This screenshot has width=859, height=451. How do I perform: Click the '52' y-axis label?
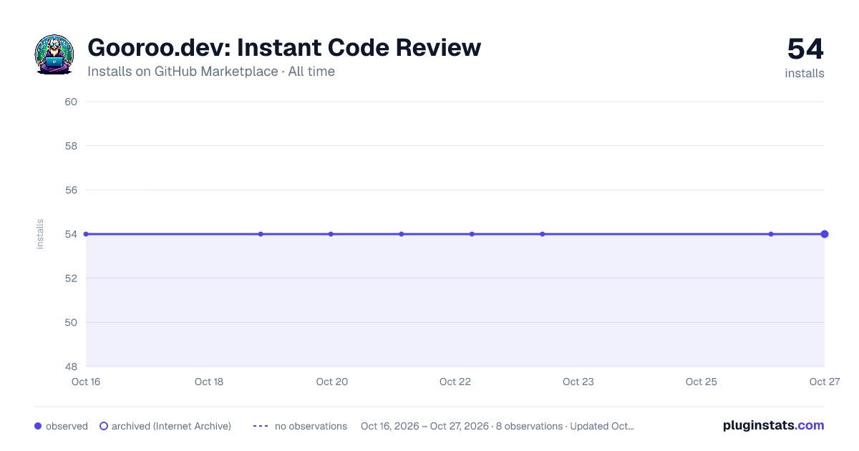point(71,278)
